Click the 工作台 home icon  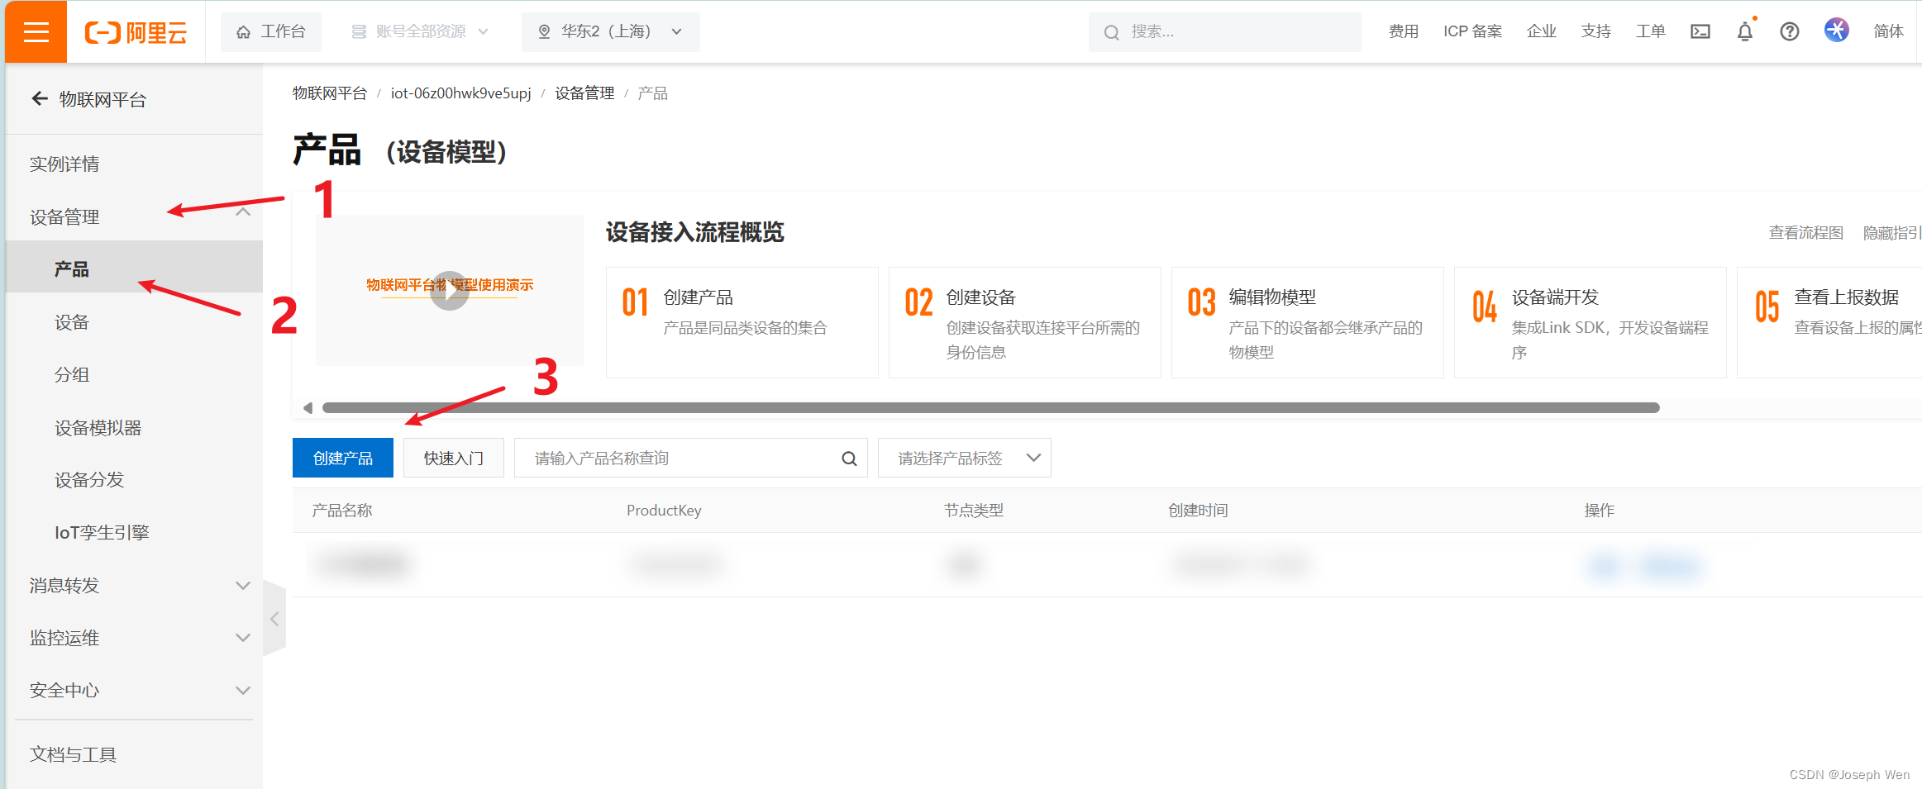[x=243, y=31]
